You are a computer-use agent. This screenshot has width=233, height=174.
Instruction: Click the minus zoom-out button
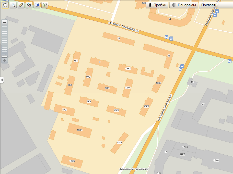pos(4,22)
